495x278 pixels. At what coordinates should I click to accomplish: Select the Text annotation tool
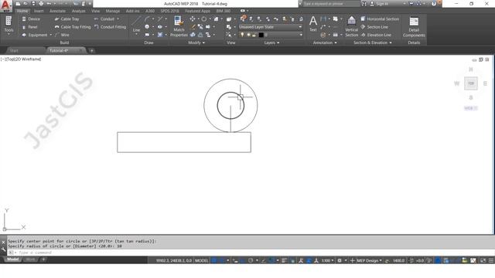coord(312,24)
